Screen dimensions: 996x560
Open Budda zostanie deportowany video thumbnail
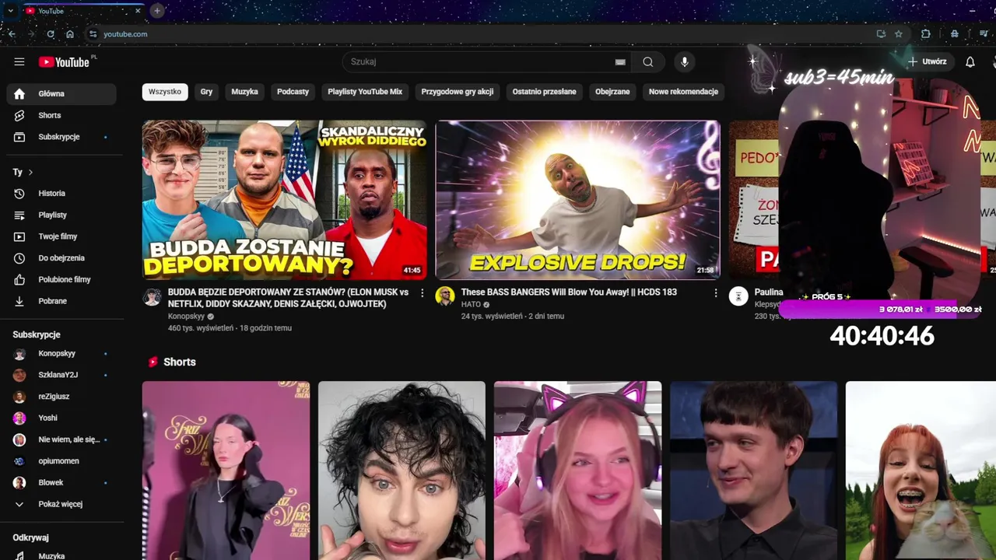[284, 200]
